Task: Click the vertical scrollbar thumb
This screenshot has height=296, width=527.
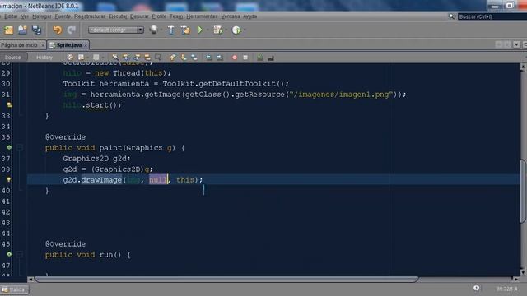Action: point(523,192)
